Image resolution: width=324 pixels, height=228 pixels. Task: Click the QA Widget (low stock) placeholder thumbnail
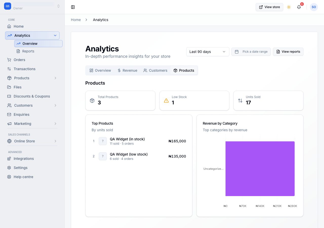click(103, 156)
